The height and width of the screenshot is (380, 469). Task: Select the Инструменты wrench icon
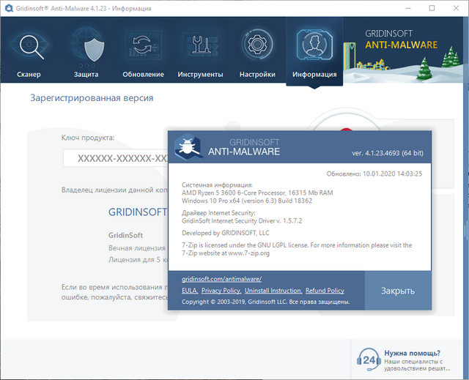(200, 48)
